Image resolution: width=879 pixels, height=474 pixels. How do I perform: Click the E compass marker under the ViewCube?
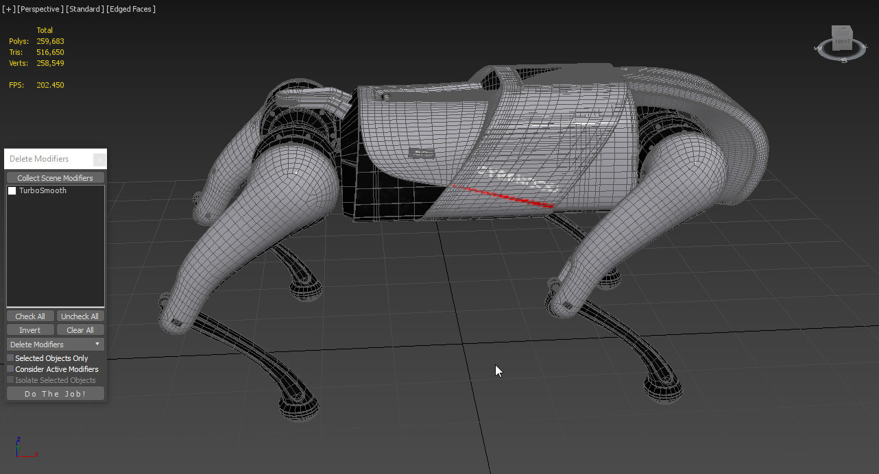865,47
